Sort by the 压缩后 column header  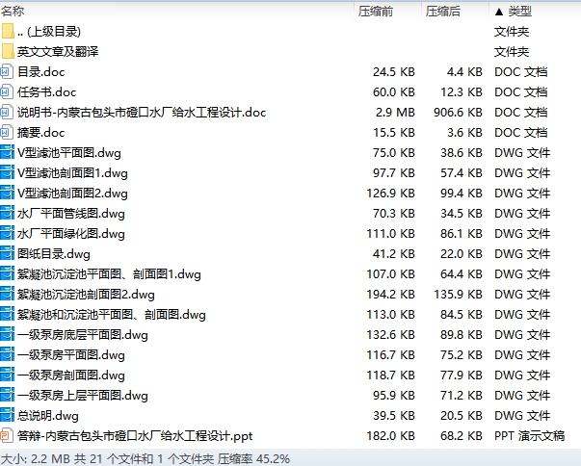pos(443,12)
